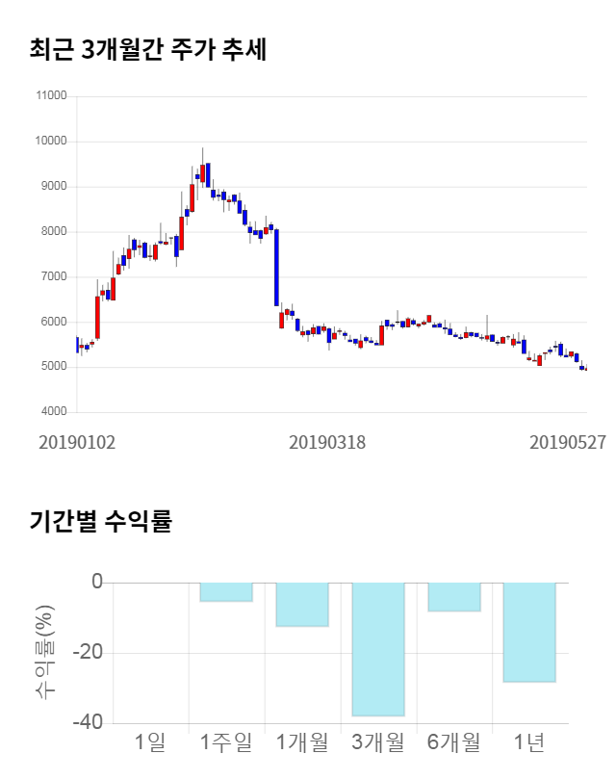This screenshot has height=780, width=616.
Task: Click the 20190102 start date label
Action: 77,442
